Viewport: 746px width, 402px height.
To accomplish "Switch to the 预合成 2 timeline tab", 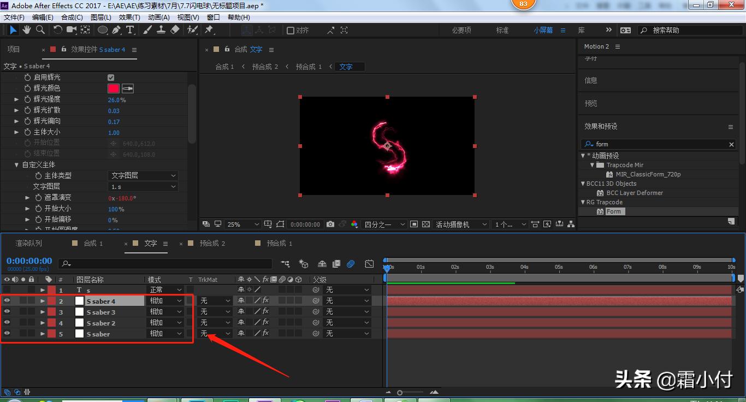I will (212, 243).
